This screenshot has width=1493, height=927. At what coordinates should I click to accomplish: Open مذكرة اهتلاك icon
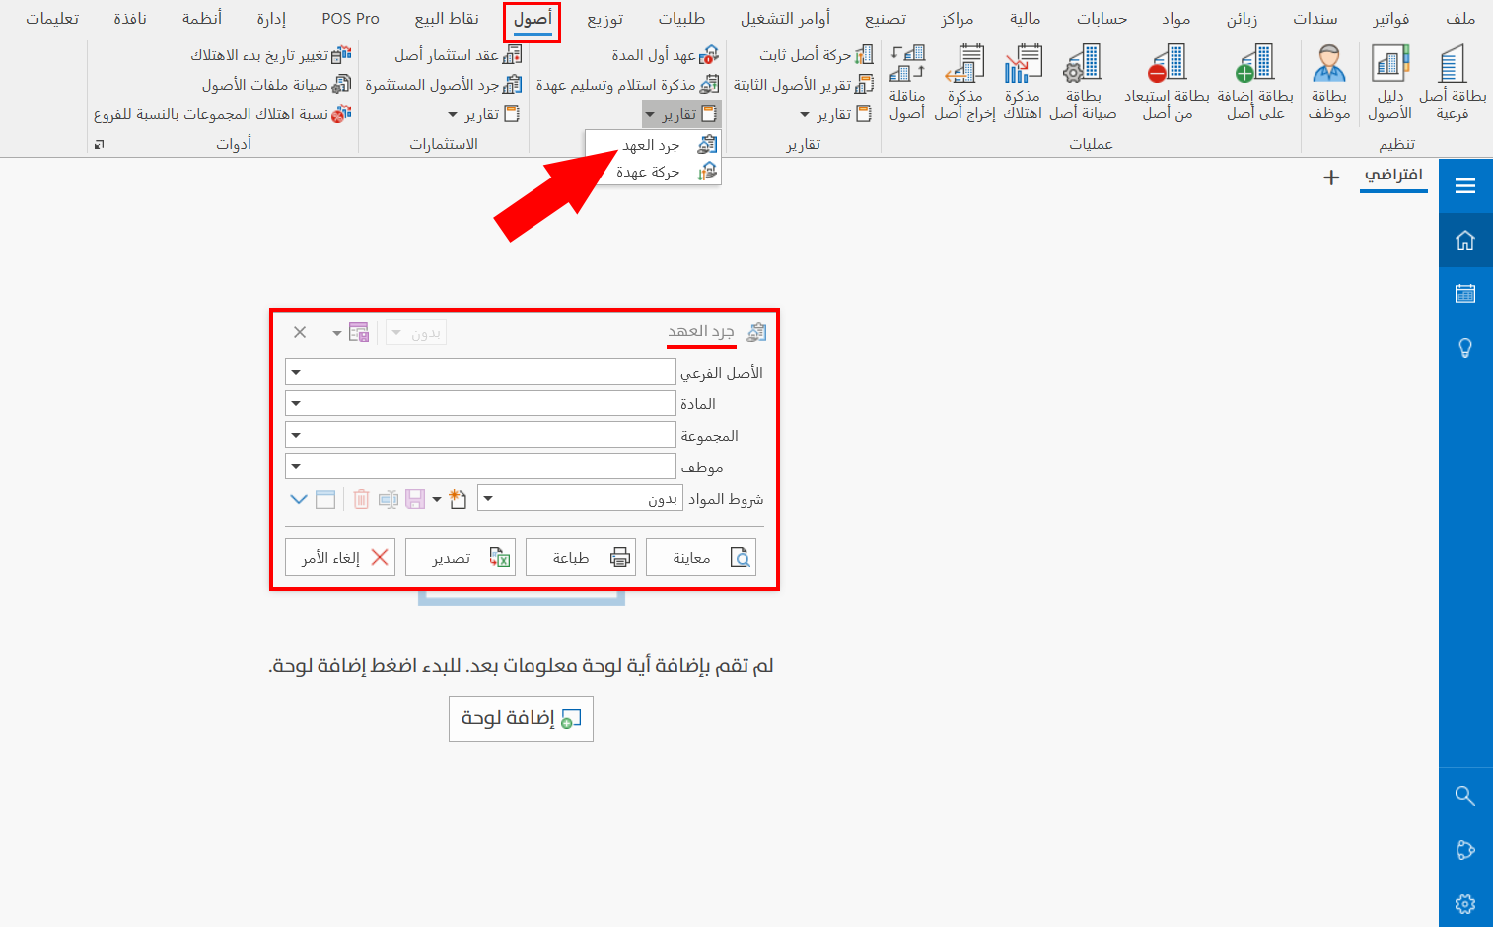[x=1023, y=84]
